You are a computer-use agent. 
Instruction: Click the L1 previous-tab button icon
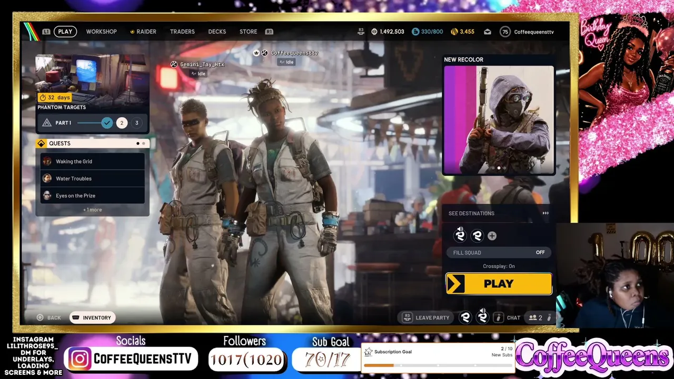46,32
